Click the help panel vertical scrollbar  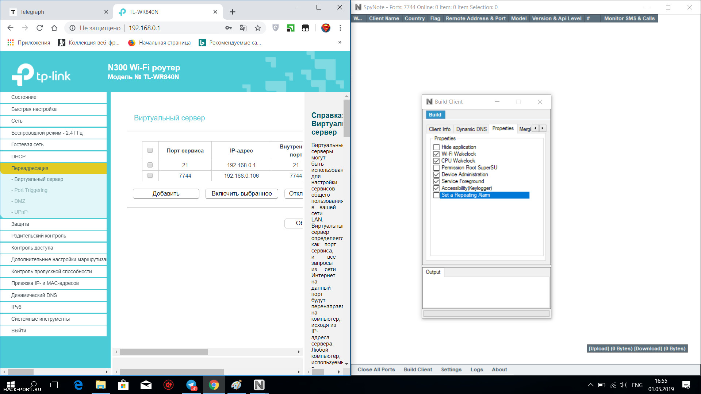[346, 119]
